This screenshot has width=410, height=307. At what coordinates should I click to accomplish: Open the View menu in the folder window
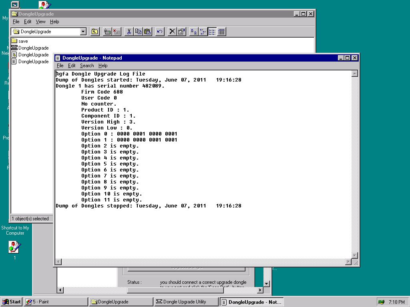(x=40, y=22)
